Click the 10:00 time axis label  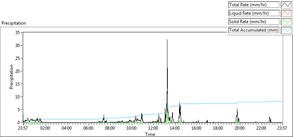132,129
